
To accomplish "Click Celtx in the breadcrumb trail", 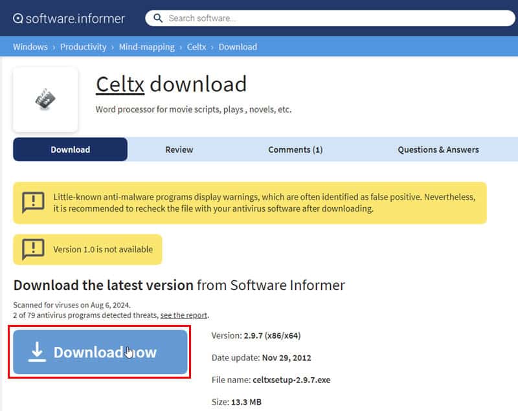I will pos(196,47).
